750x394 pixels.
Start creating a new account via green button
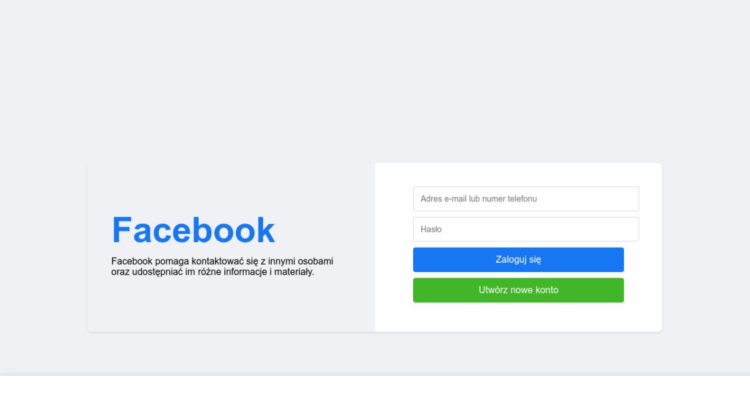coord(518,290)
